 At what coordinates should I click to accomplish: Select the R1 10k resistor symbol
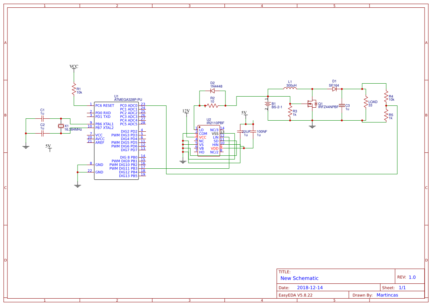74,89
